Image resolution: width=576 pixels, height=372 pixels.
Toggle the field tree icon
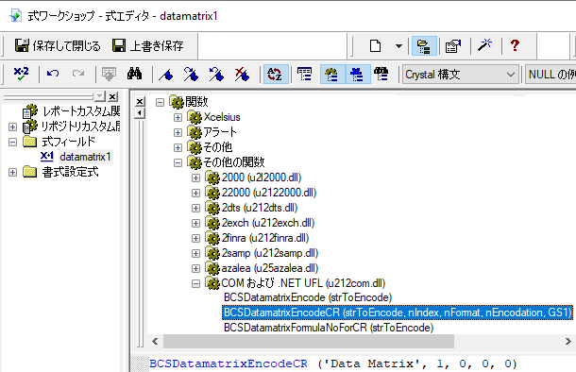305,75
